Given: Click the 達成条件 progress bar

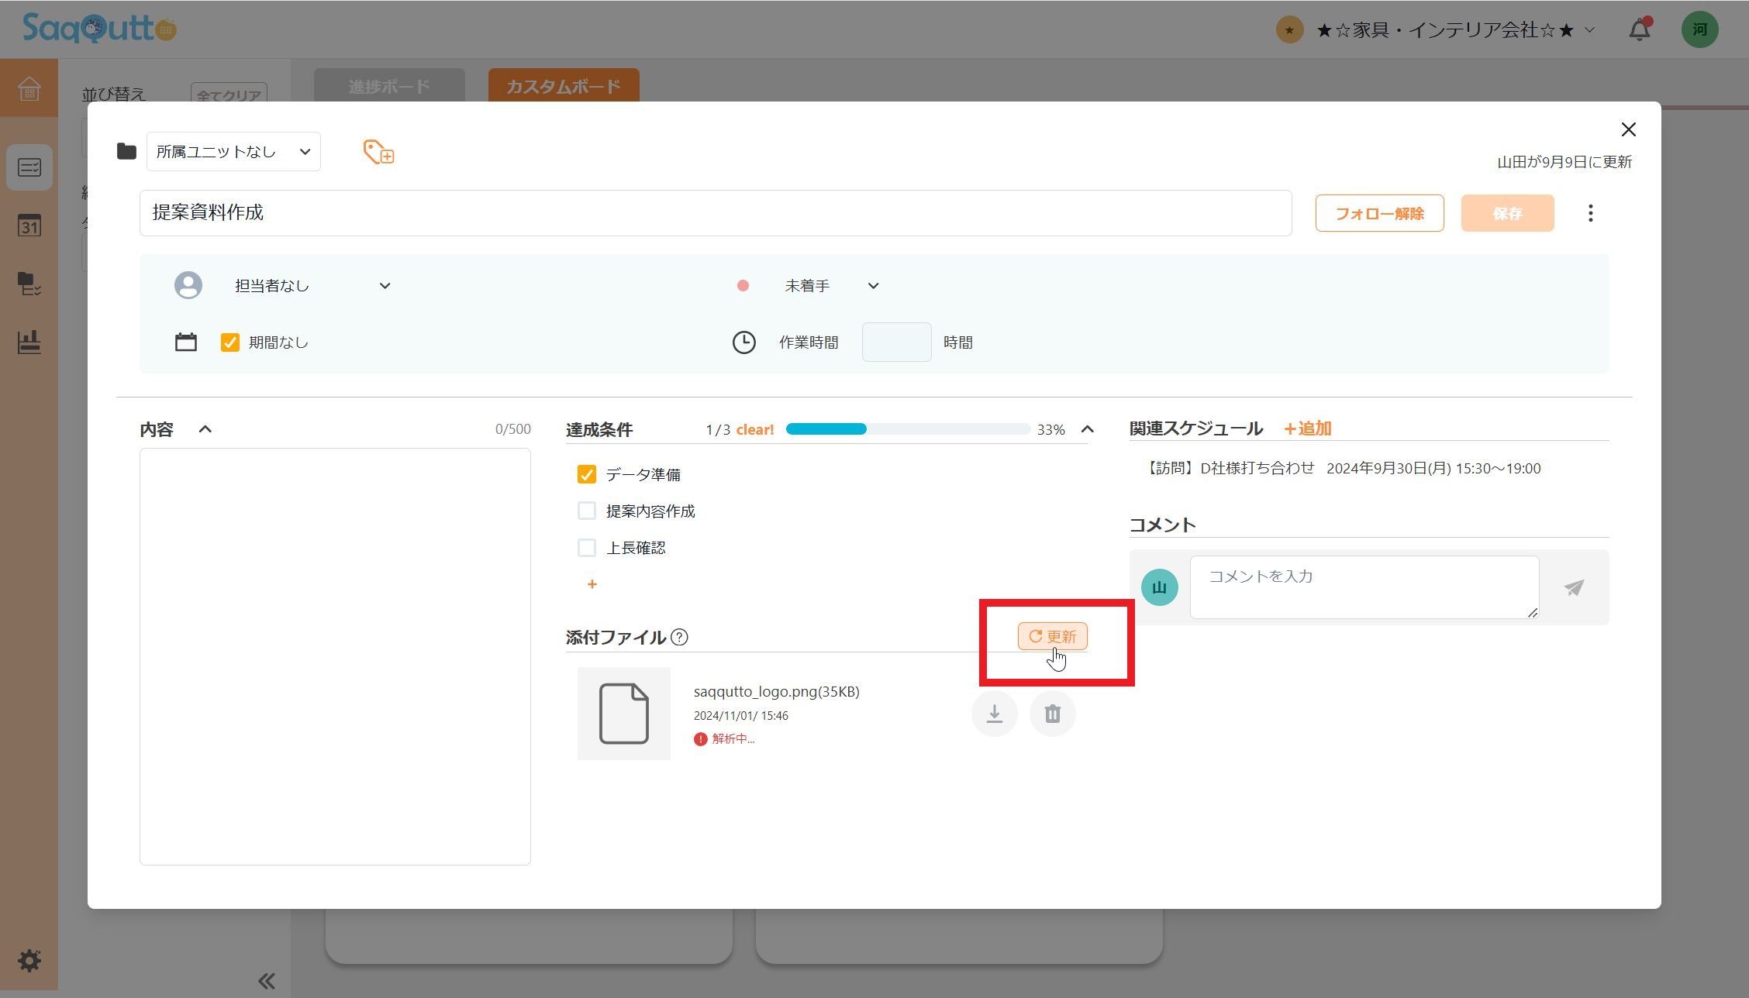Looking at the screenshot, I should pyautogui.click(x=907, y=429).
